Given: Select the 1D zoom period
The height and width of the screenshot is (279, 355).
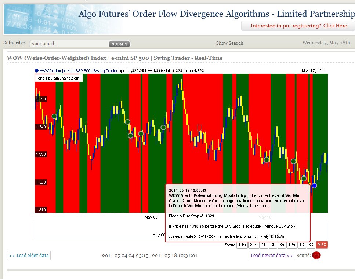Looking at the screenshot, I should [301, 245].
